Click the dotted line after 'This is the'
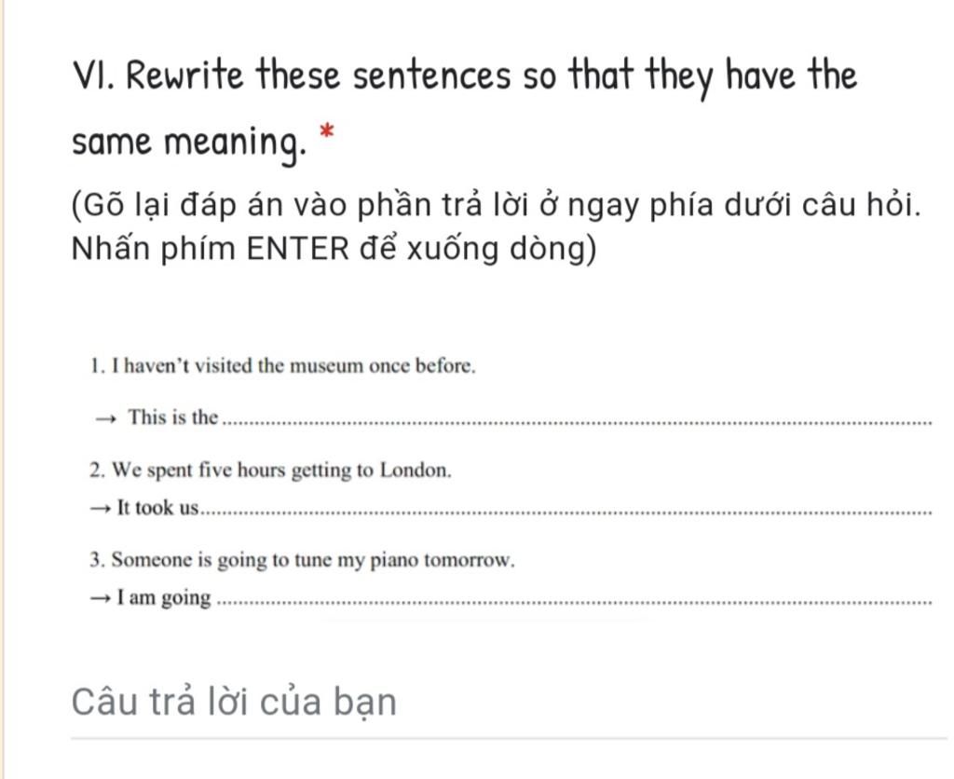This screenshot has width=954, height=779. pyautogui.click(x=576, y=421)
